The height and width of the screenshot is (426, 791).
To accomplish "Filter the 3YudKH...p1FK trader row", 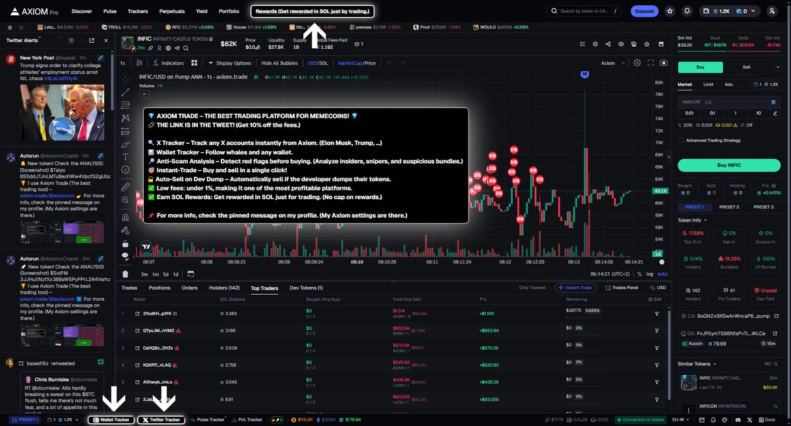I will pos(657,314).
